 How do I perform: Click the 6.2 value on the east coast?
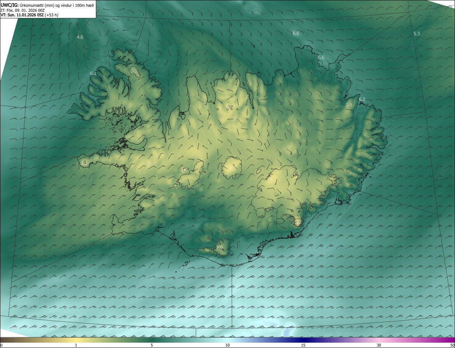362,100
